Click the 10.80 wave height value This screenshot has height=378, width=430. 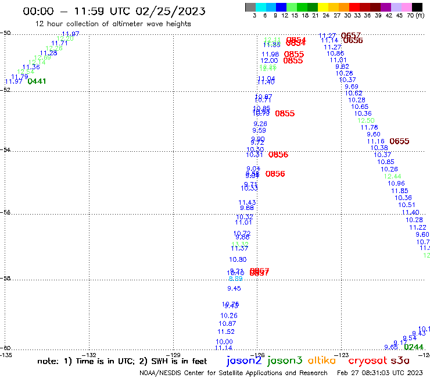(238, 259)
